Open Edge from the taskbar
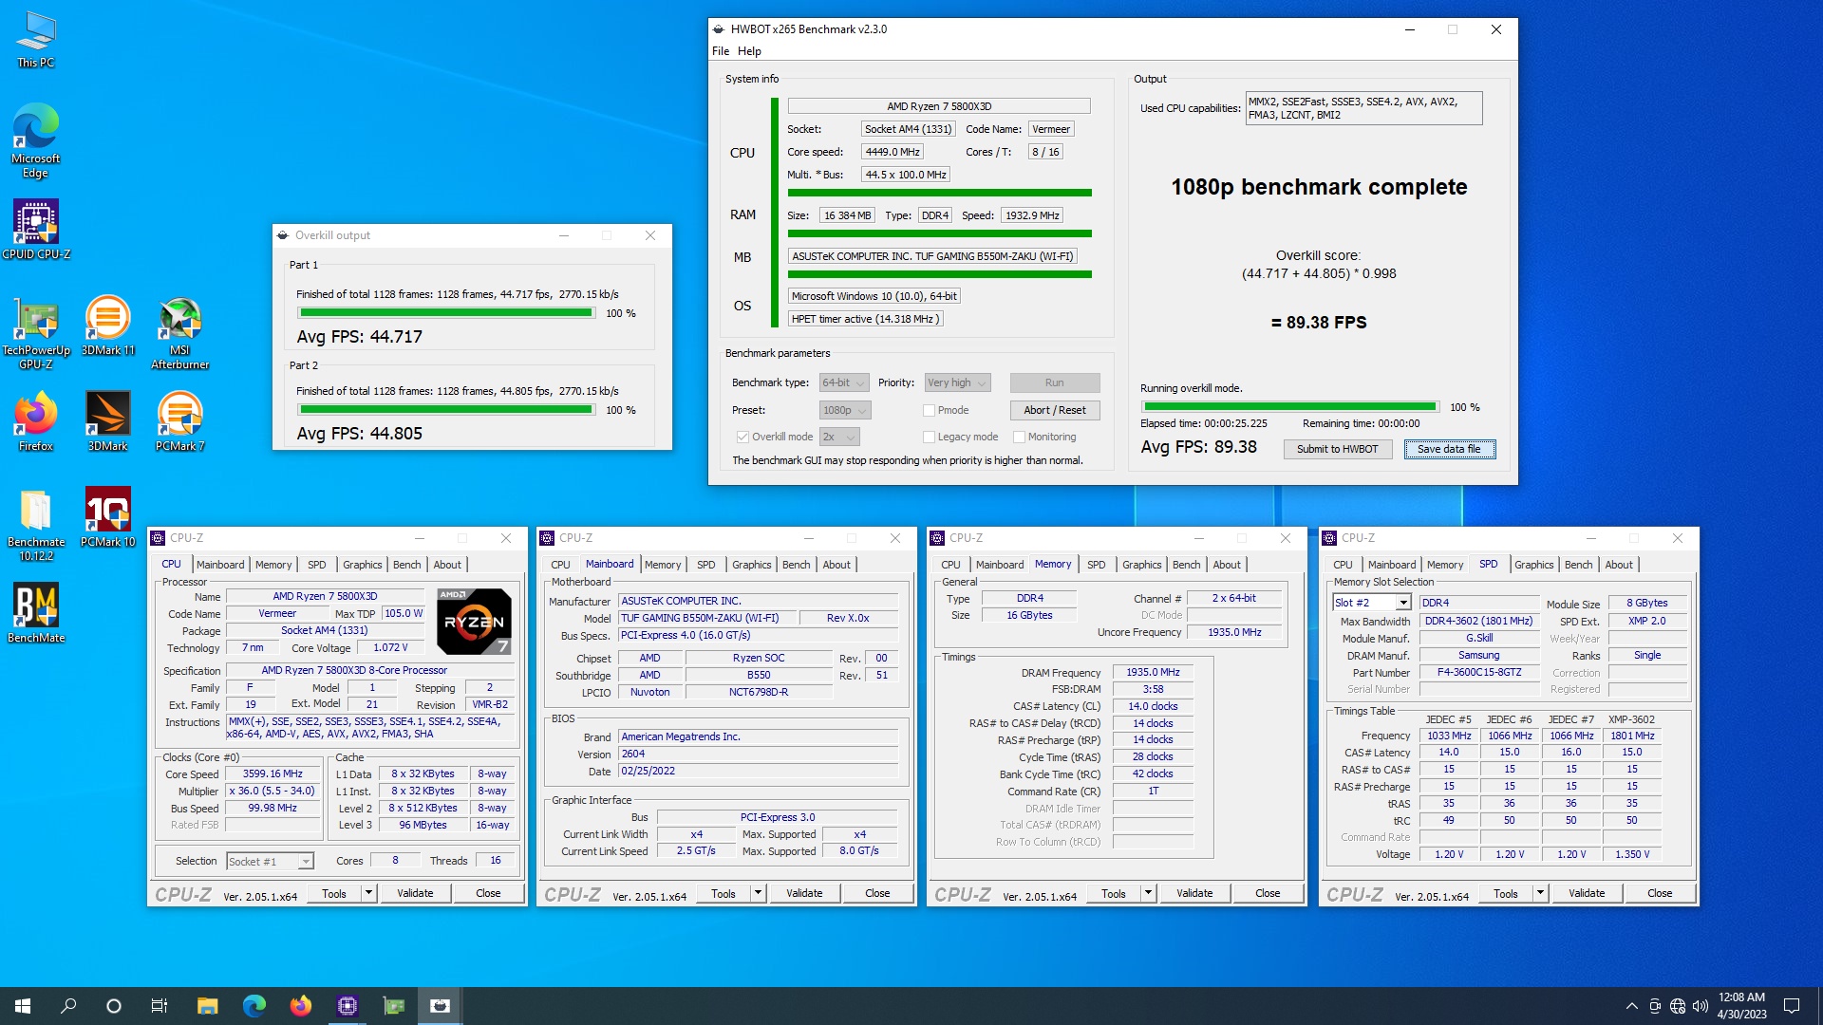Viewport: 1823px width, 1025px height. 254,1006
